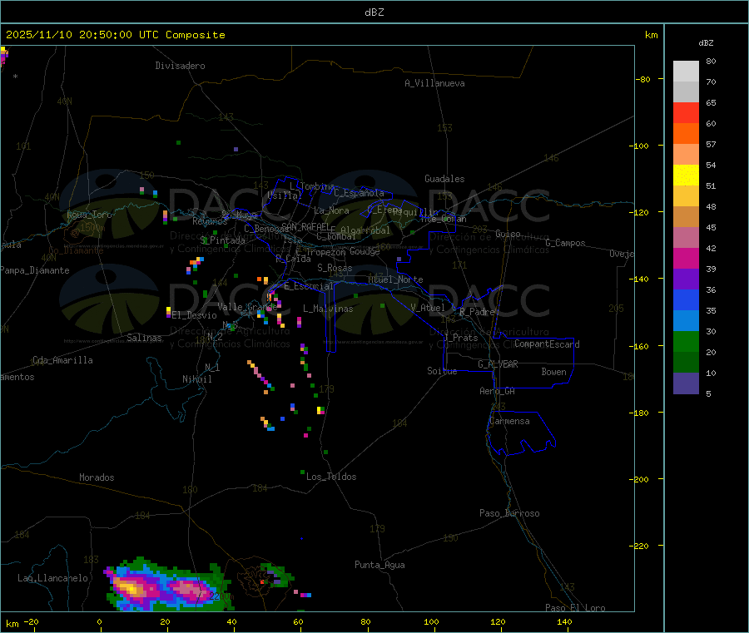Click the yellow km label at top right

pos(651,35)
